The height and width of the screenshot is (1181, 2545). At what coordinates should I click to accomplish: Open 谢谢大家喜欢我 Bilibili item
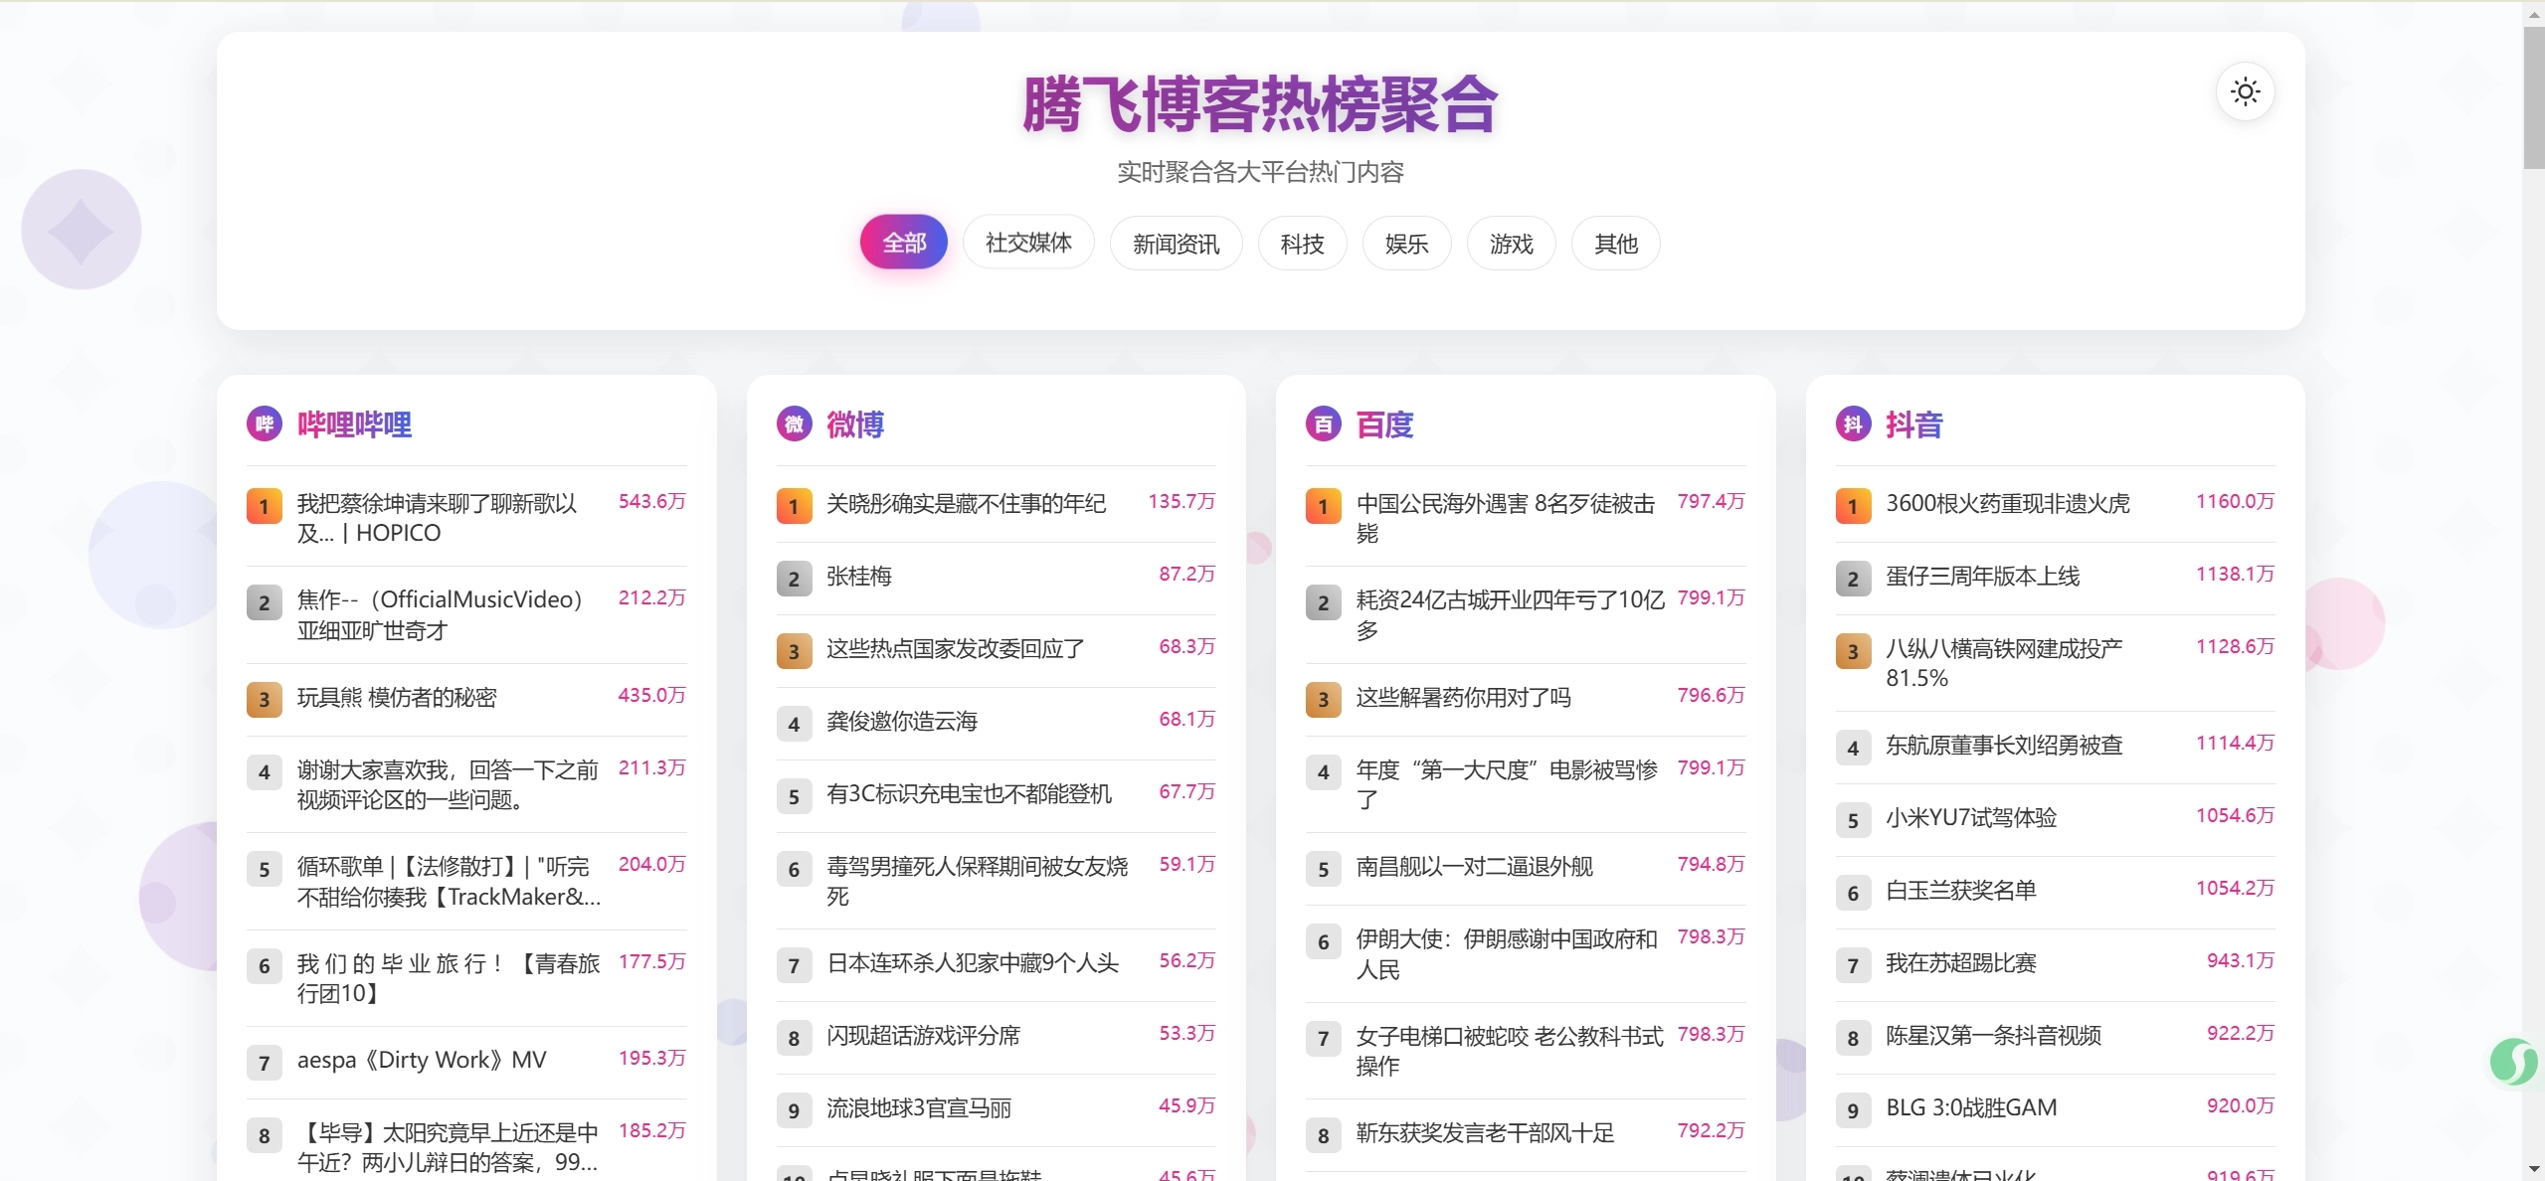pyautogui.click(x=466, y=784)
